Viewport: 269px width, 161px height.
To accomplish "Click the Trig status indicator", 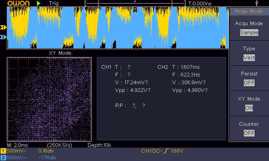I will pos(53,3).
